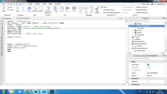Select the On All Exceptions radio
This screenshot has height=94, width=167.
click(x=102, y=10)
